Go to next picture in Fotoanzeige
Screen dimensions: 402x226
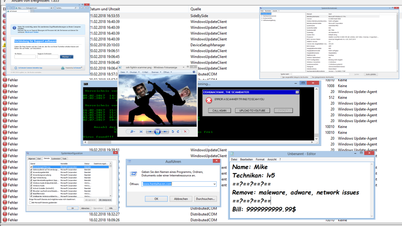tap(165, 131)
